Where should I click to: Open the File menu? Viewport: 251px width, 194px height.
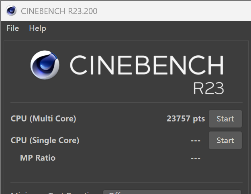[13, 28]
